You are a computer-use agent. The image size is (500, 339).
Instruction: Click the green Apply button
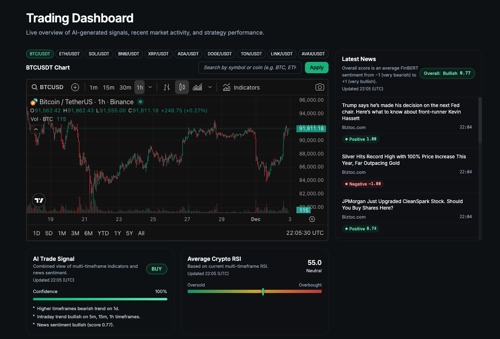coord(317,67)
